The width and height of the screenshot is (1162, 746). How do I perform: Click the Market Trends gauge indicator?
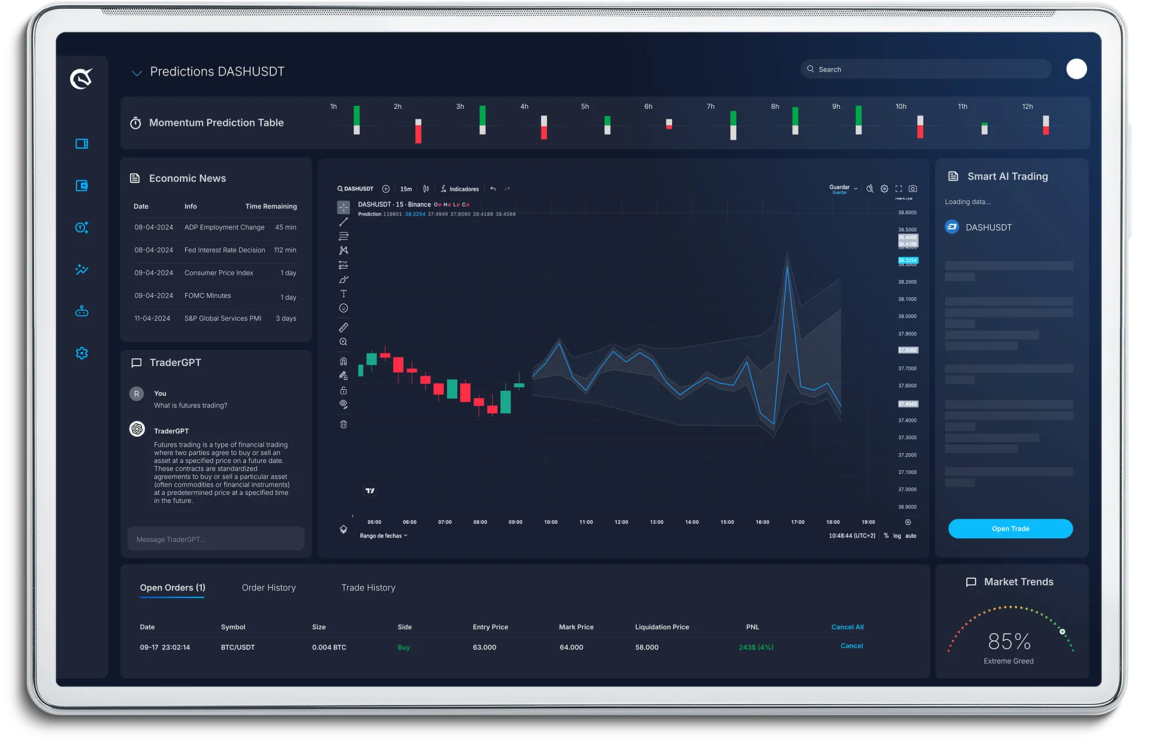tap(1062, 632)
